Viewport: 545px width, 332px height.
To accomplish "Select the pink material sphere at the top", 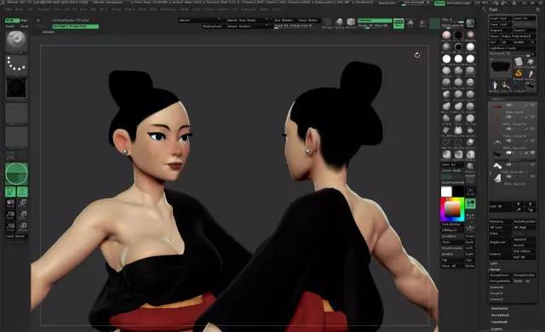I will [446, 35].
